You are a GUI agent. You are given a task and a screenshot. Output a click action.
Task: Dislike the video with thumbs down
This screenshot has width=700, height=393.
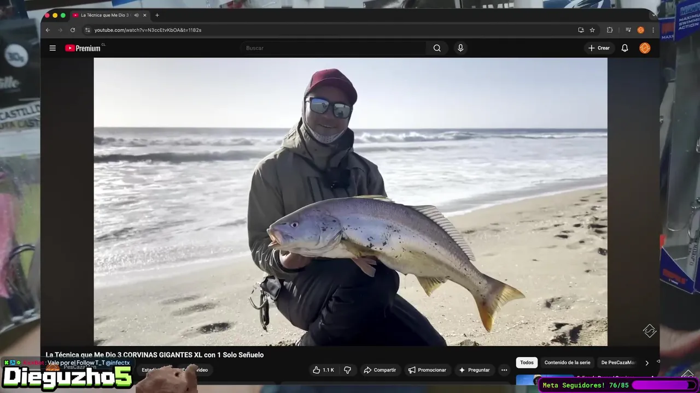pyautogui.click(x=347, y=370)
